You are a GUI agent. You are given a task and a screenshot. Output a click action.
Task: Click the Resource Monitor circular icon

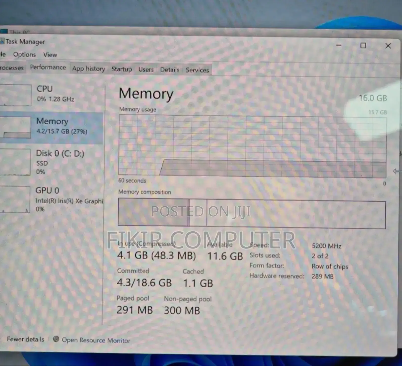click(56, 340)
